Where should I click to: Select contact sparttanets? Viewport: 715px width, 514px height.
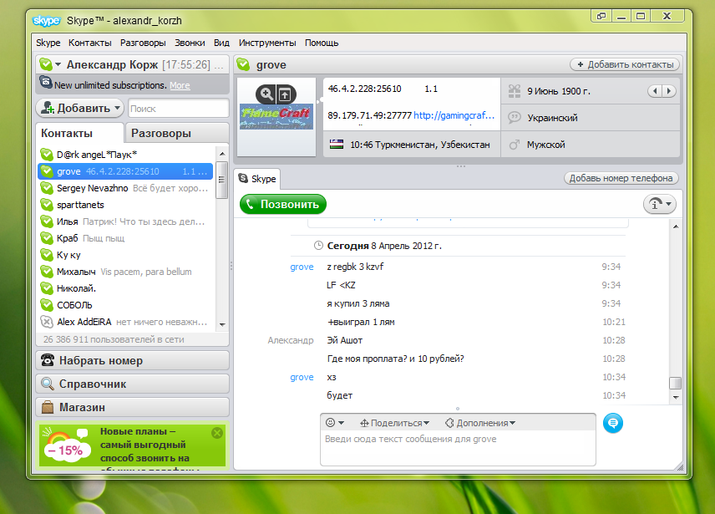(125, 205)
